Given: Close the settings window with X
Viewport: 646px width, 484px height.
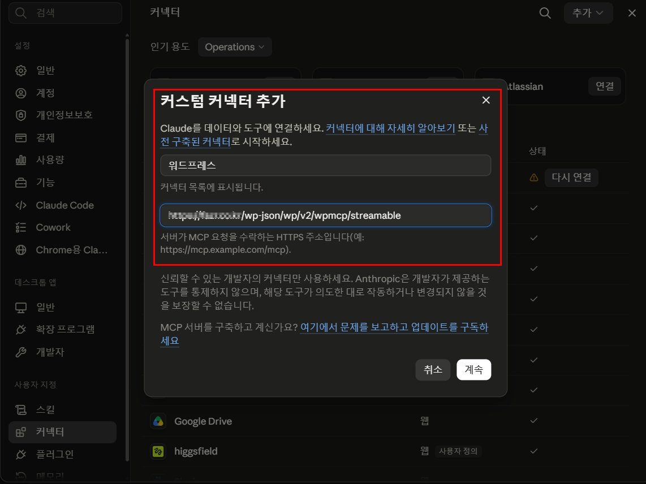Looking at the screenshot, I should click(632, 13).
